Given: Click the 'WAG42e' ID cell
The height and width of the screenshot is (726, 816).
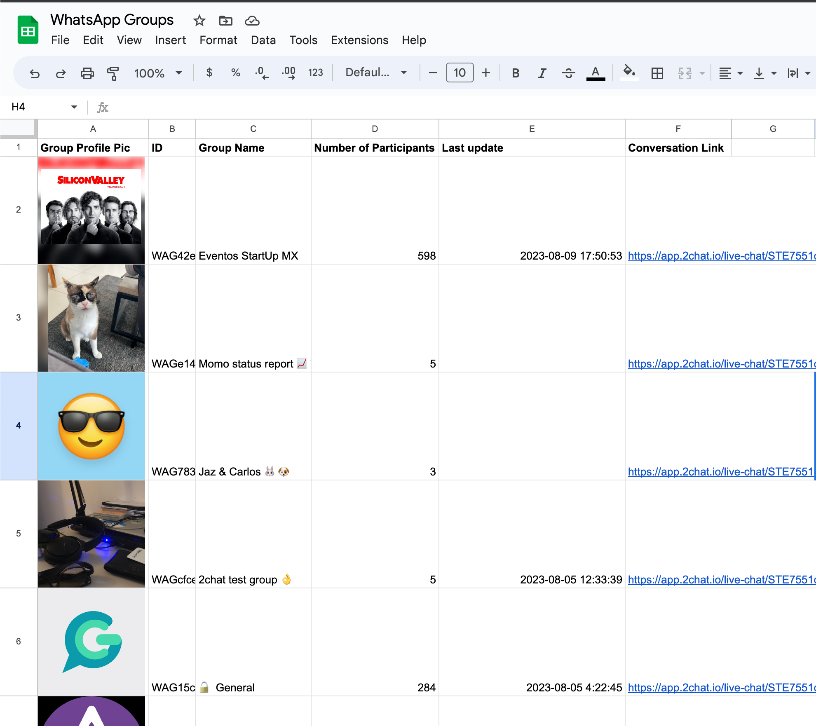Looking at the screenshot, I should point(172,210).
